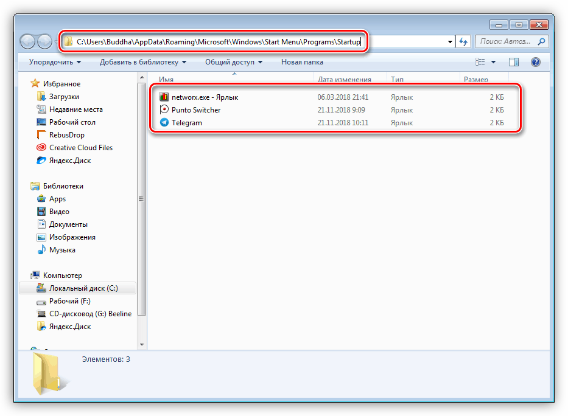Click the change view icon

[x=480, y=62]
